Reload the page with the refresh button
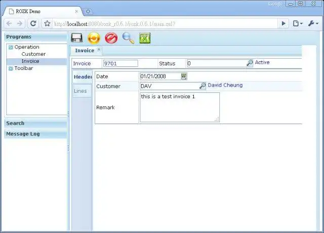This screenshot has height=233, width=324. click(x=33, y=24)
